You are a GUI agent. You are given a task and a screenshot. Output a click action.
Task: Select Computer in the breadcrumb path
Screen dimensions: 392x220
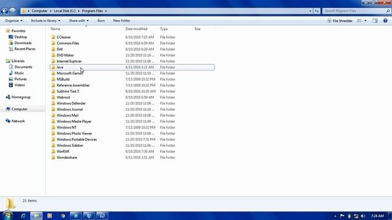39,11
